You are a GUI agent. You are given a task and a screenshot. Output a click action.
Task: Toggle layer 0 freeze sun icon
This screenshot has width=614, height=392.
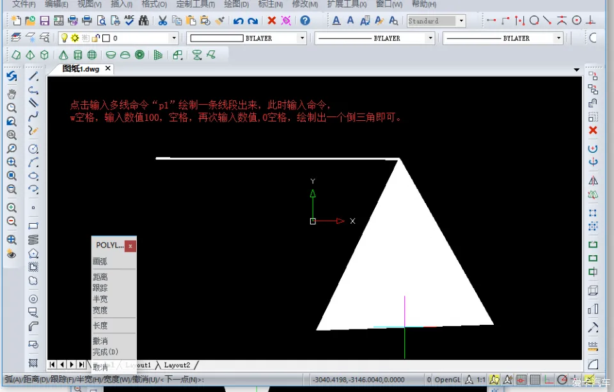(x=75, y=38)
